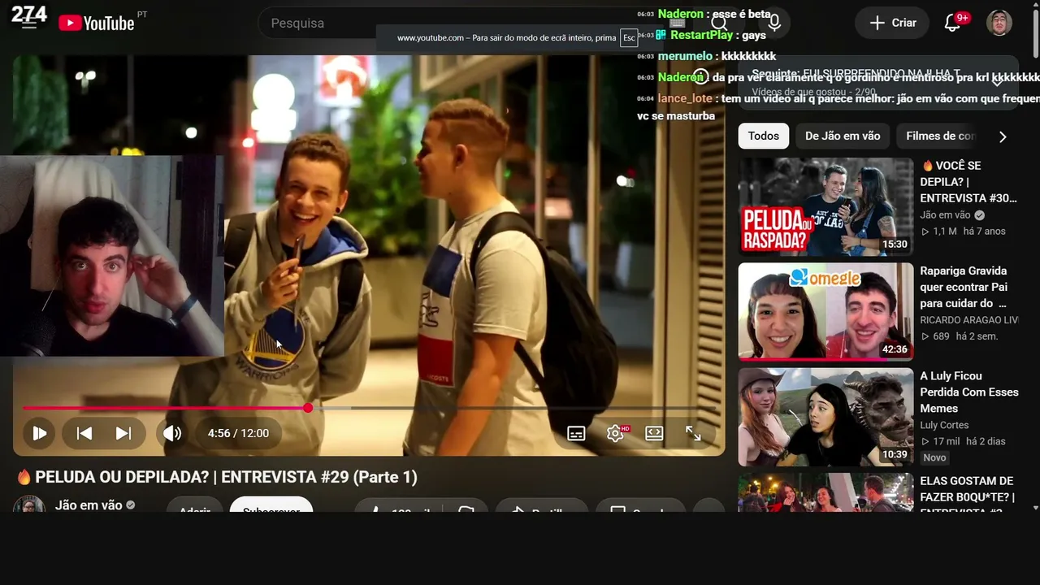Open the 'Jão em vão' channel below the video
1040x585 pixels.
click(x=89, y=505)
